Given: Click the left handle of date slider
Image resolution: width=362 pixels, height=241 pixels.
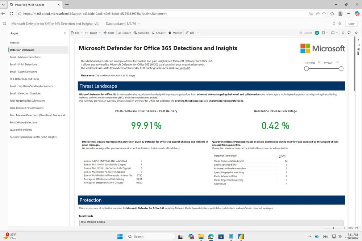Looking at the screenshot, I should point(306,68).
